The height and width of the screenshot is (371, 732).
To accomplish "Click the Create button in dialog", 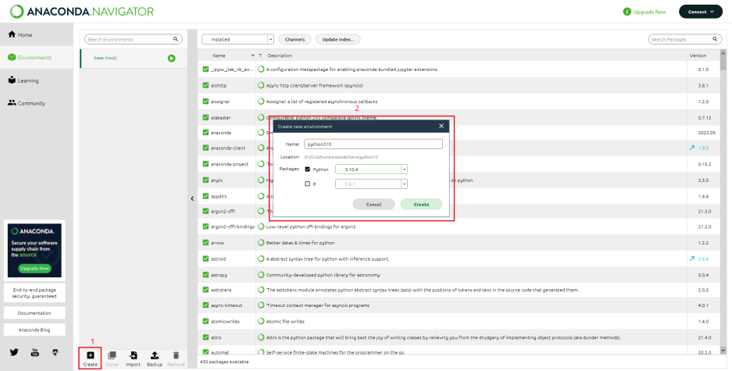I will 421,205.
